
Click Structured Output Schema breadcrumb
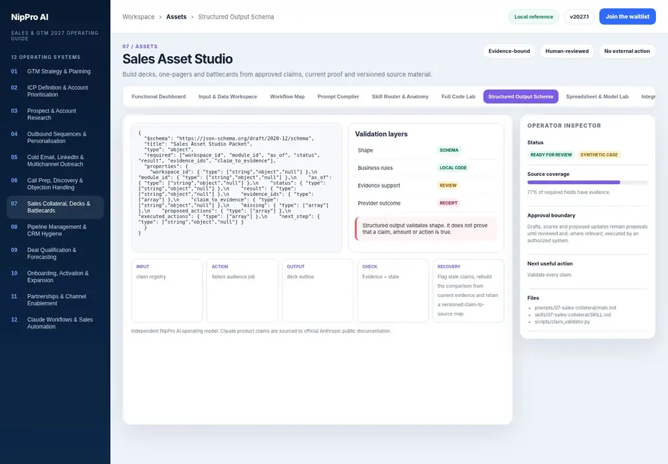[236, 17]
